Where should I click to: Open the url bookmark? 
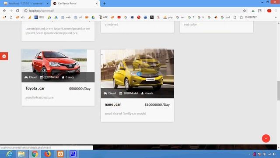tap(78, 17)
